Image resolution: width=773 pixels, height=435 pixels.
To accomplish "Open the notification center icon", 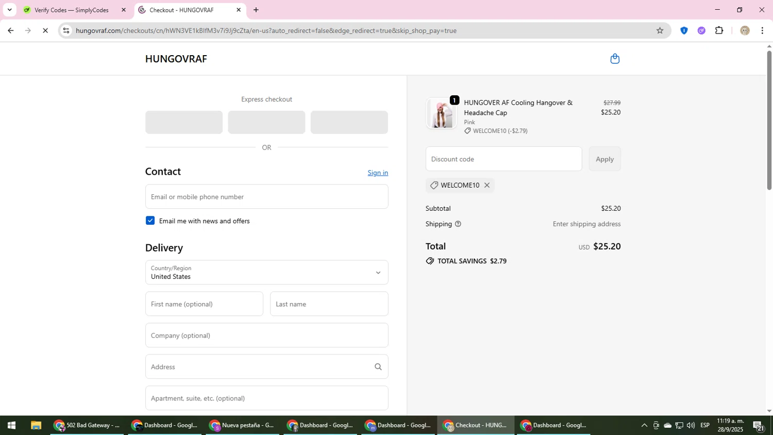I will (759, 425).
